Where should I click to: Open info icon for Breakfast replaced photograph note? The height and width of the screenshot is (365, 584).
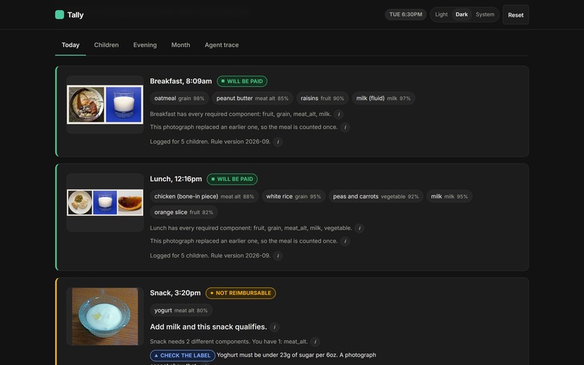click(346, 127)
